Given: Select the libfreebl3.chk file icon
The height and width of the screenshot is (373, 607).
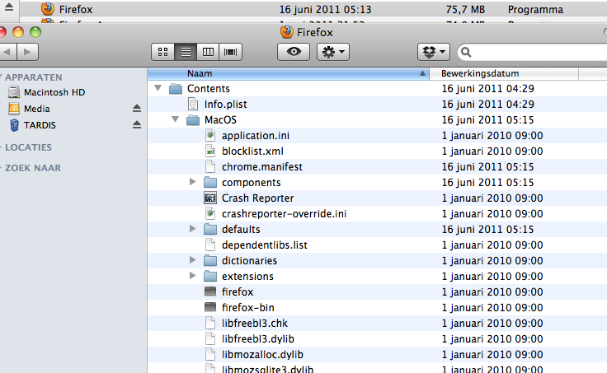Looking at the screenshot, I should click(x=210, y=323).
